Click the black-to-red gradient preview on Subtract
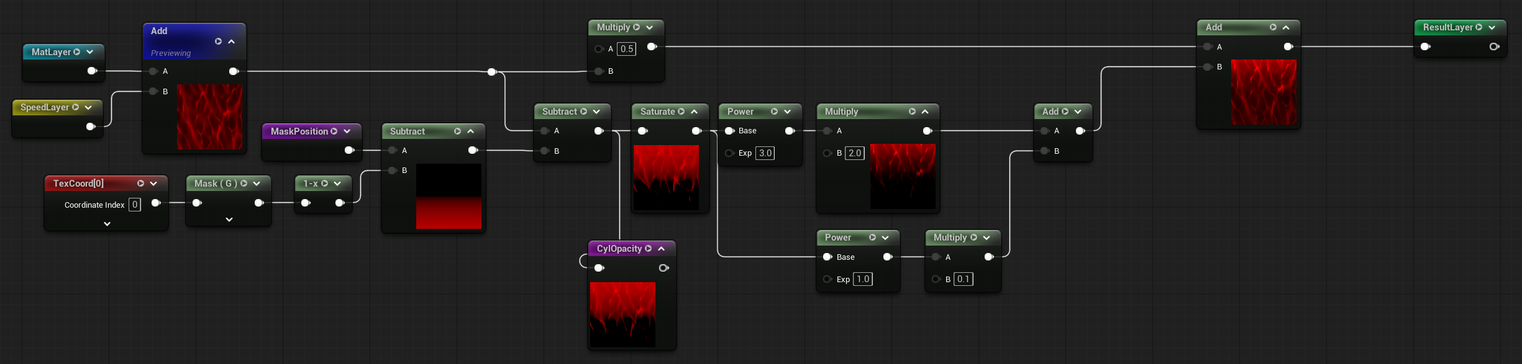Viewport: 1522px width, 364px height. pyautogui.click(x=449, y=197)
